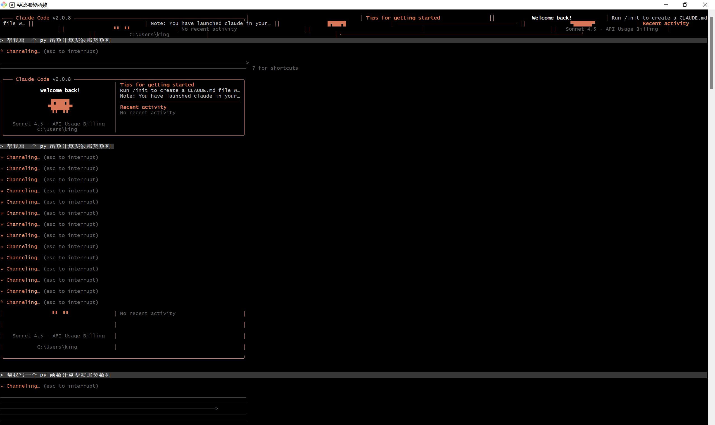Click 'Welcome back!' inside the bordered welcome box
The height and width of the screenshot is (425, 715).
click(x=60, y=90)
